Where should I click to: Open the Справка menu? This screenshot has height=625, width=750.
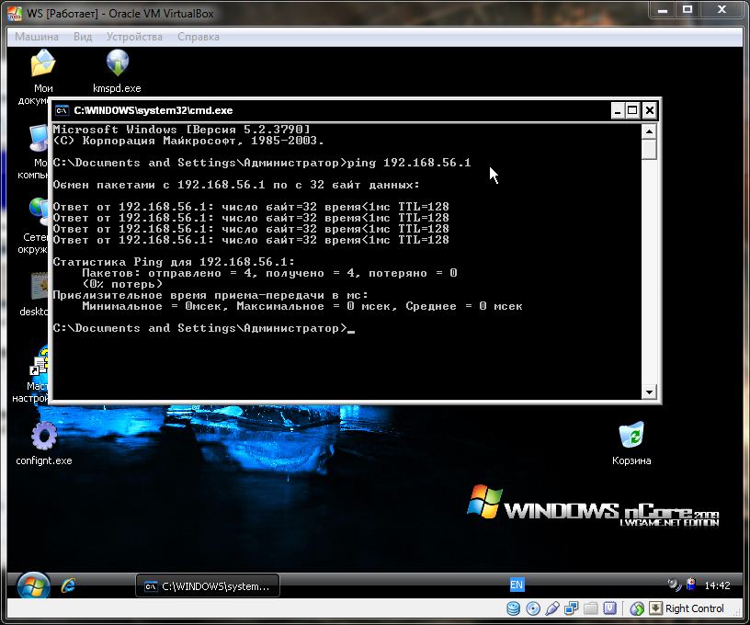199,37
